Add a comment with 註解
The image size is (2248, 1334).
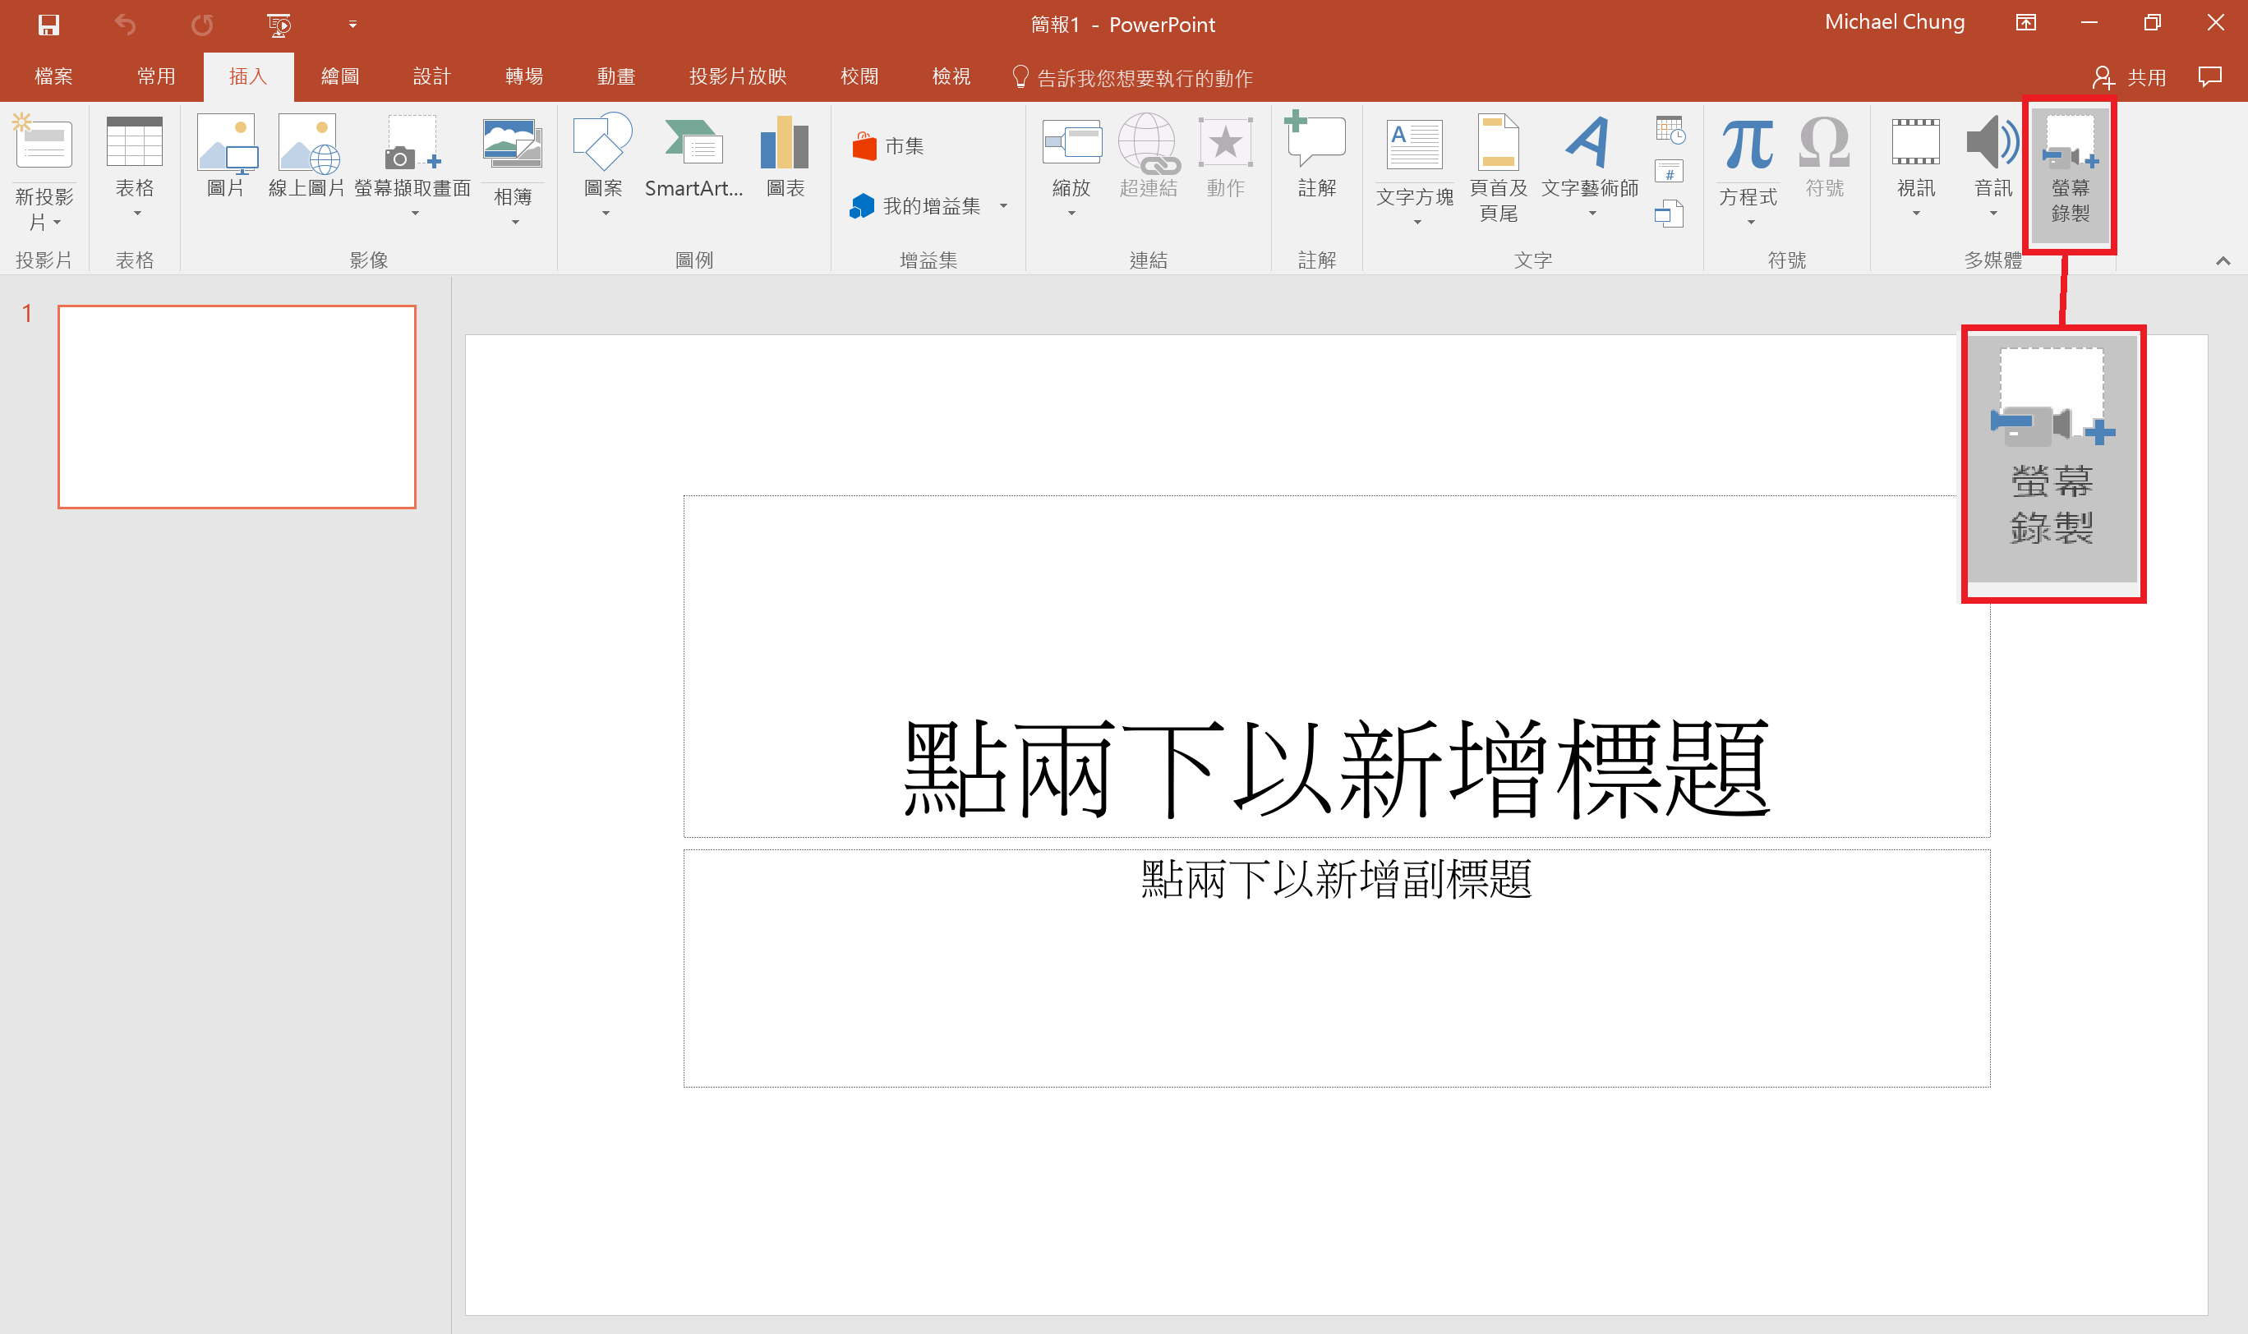tap(1315, 162)
